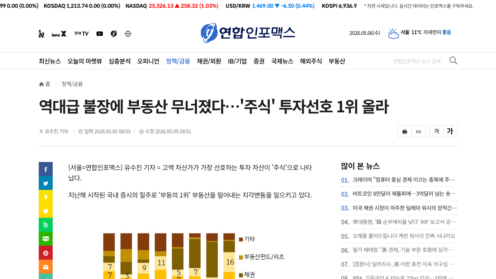This screenshot has width=496, height=279.
Task: Click the chart legend entry 기타
Action: click(x=247, y=239)
